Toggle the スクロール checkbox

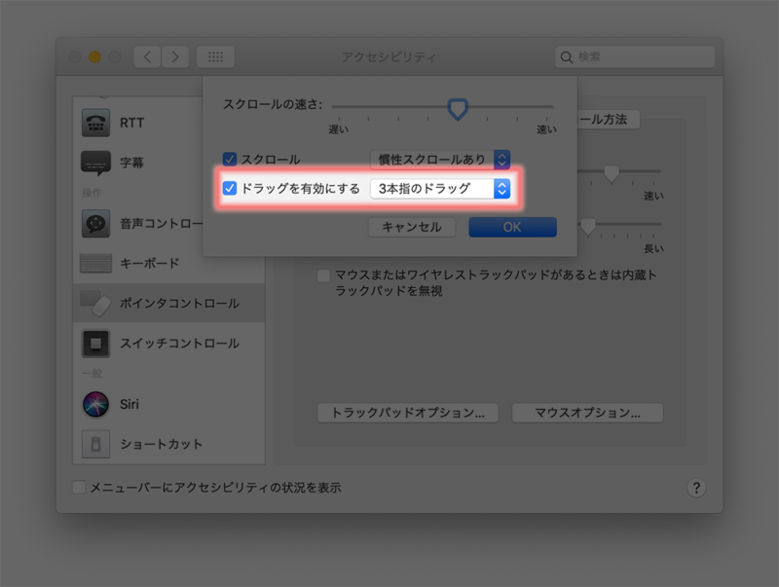(x=230, y=159)
